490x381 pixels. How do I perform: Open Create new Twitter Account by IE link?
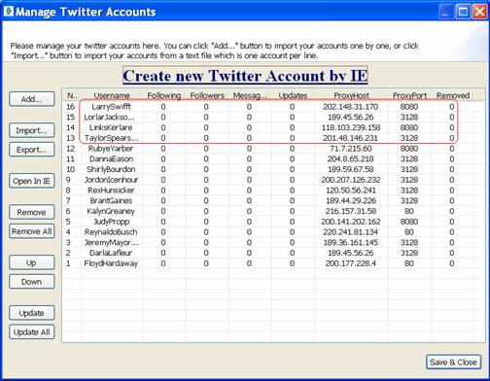click(245, 76)
